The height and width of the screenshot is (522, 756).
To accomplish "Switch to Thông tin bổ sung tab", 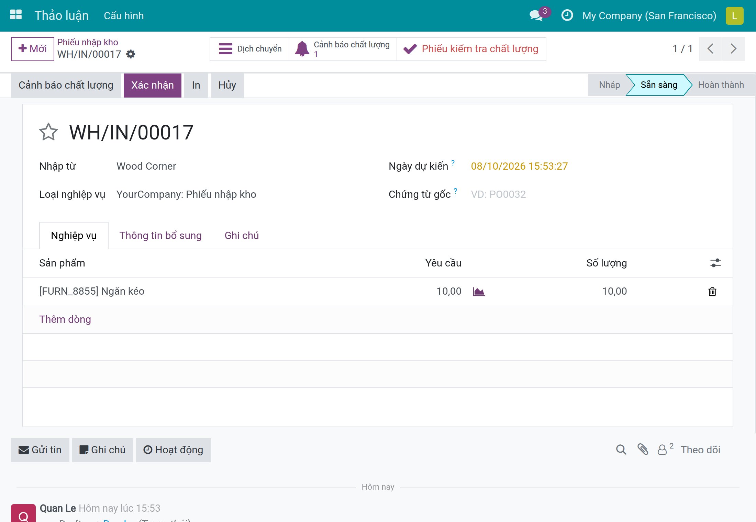I will (x=160, y=236).
